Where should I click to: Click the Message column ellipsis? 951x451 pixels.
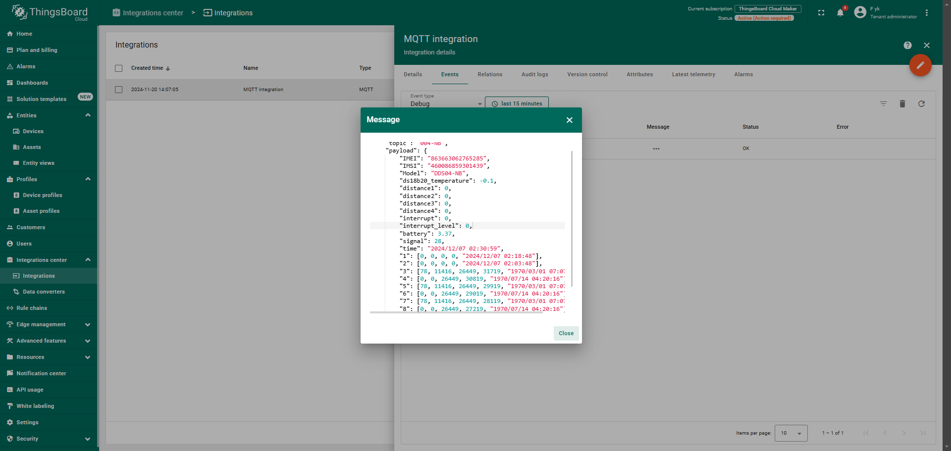[656, 149]
